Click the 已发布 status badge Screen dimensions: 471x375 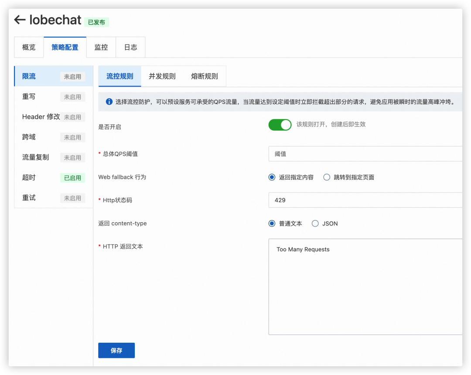click(96, 22)
